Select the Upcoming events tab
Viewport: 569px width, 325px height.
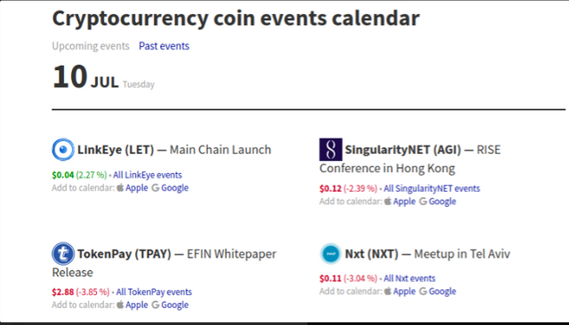click(x=91, y=46)
